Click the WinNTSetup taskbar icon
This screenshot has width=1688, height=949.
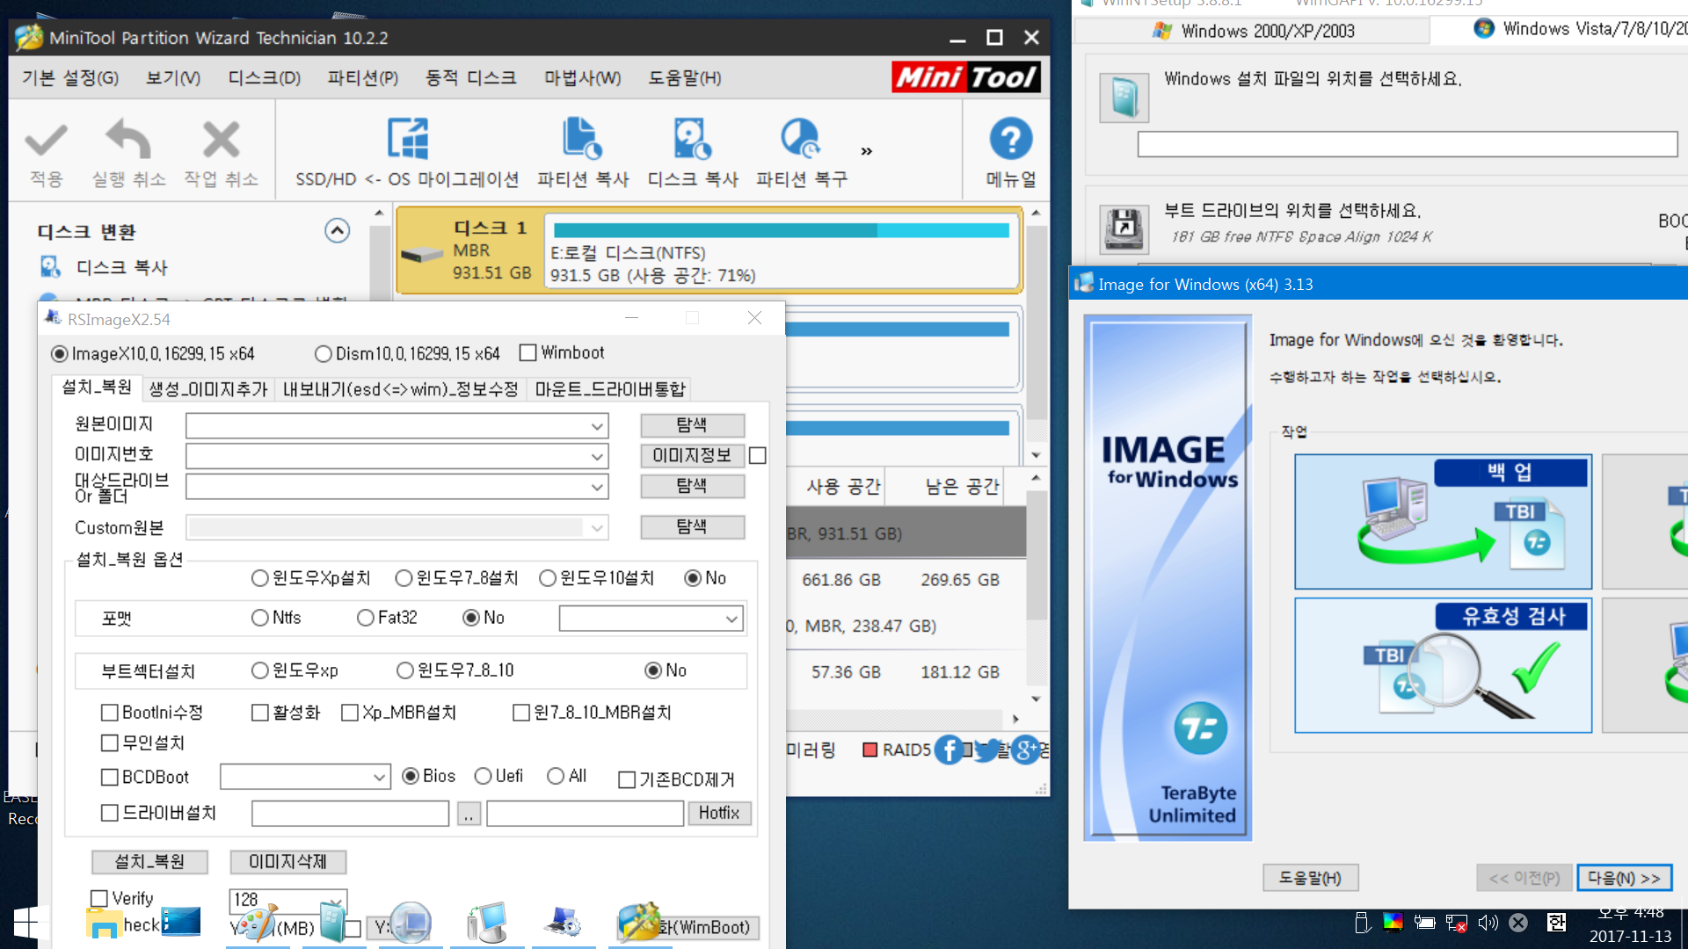coord(333,923)
